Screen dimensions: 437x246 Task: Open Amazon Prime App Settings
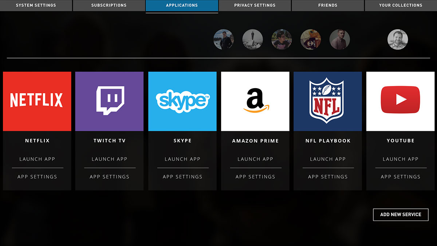[x=255, y=177]
